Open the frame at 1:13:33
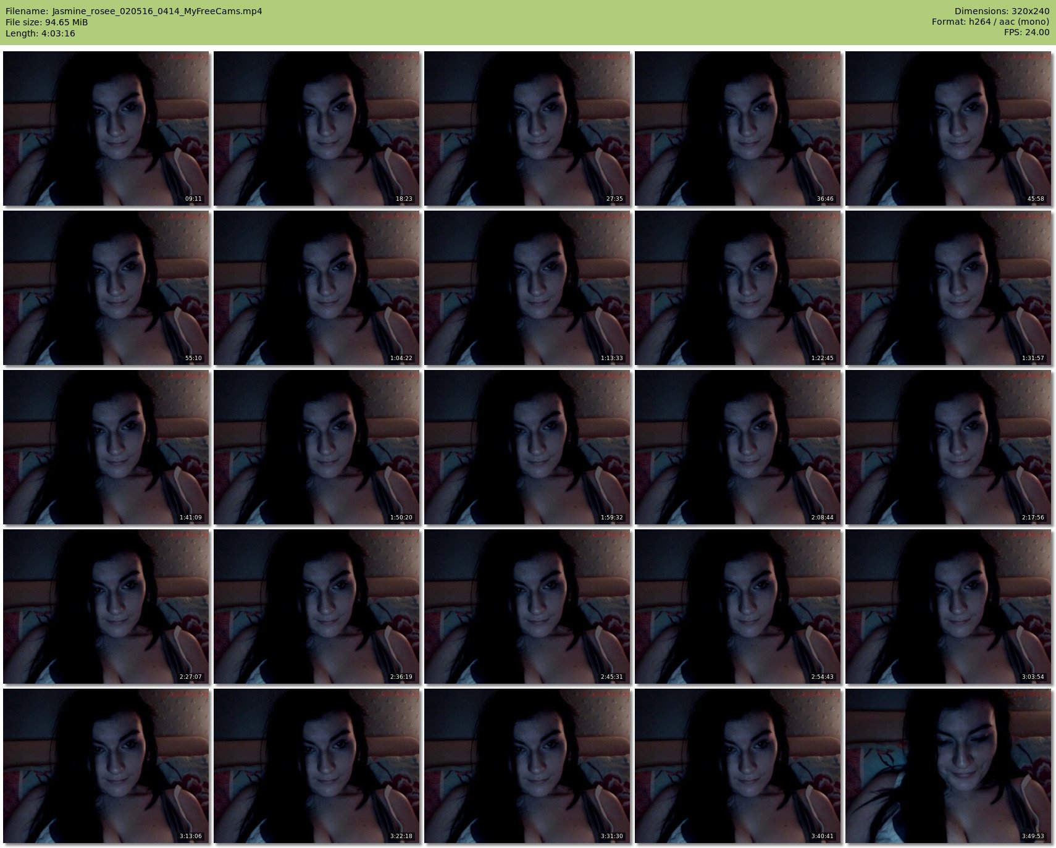The image size is (1056, 848). coord(527,288)
